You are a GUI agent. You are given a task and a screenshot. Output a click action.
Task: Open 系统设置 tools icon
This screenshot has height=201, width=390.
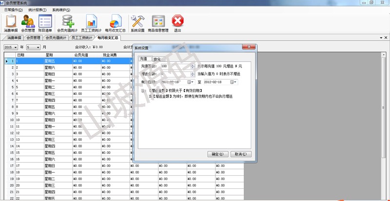tap(137, 22)
